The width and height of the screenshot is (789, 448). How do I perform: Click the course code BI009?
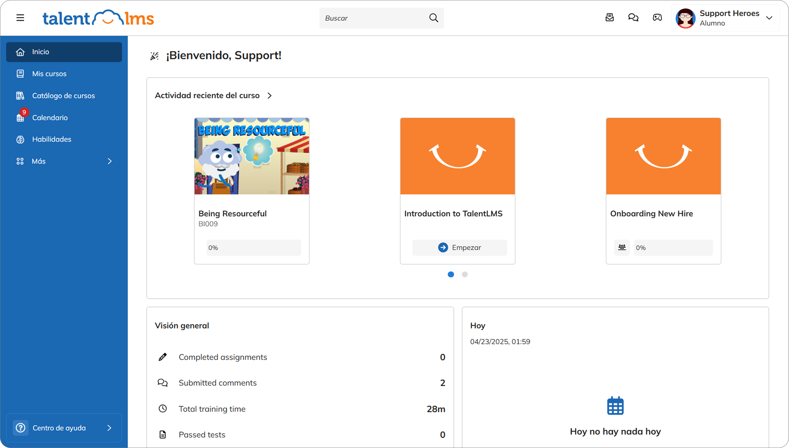[x=208, y=224]
